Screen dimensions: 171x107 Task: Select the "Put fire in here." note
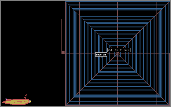(x=119, y=50)
